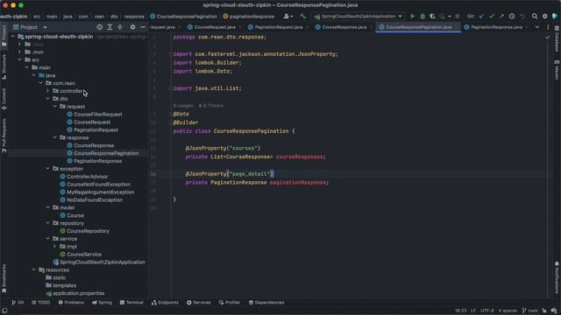Toggle tool window quick access in status bar corner
This screenshot has height=315, width=561.
coord(4,311)
